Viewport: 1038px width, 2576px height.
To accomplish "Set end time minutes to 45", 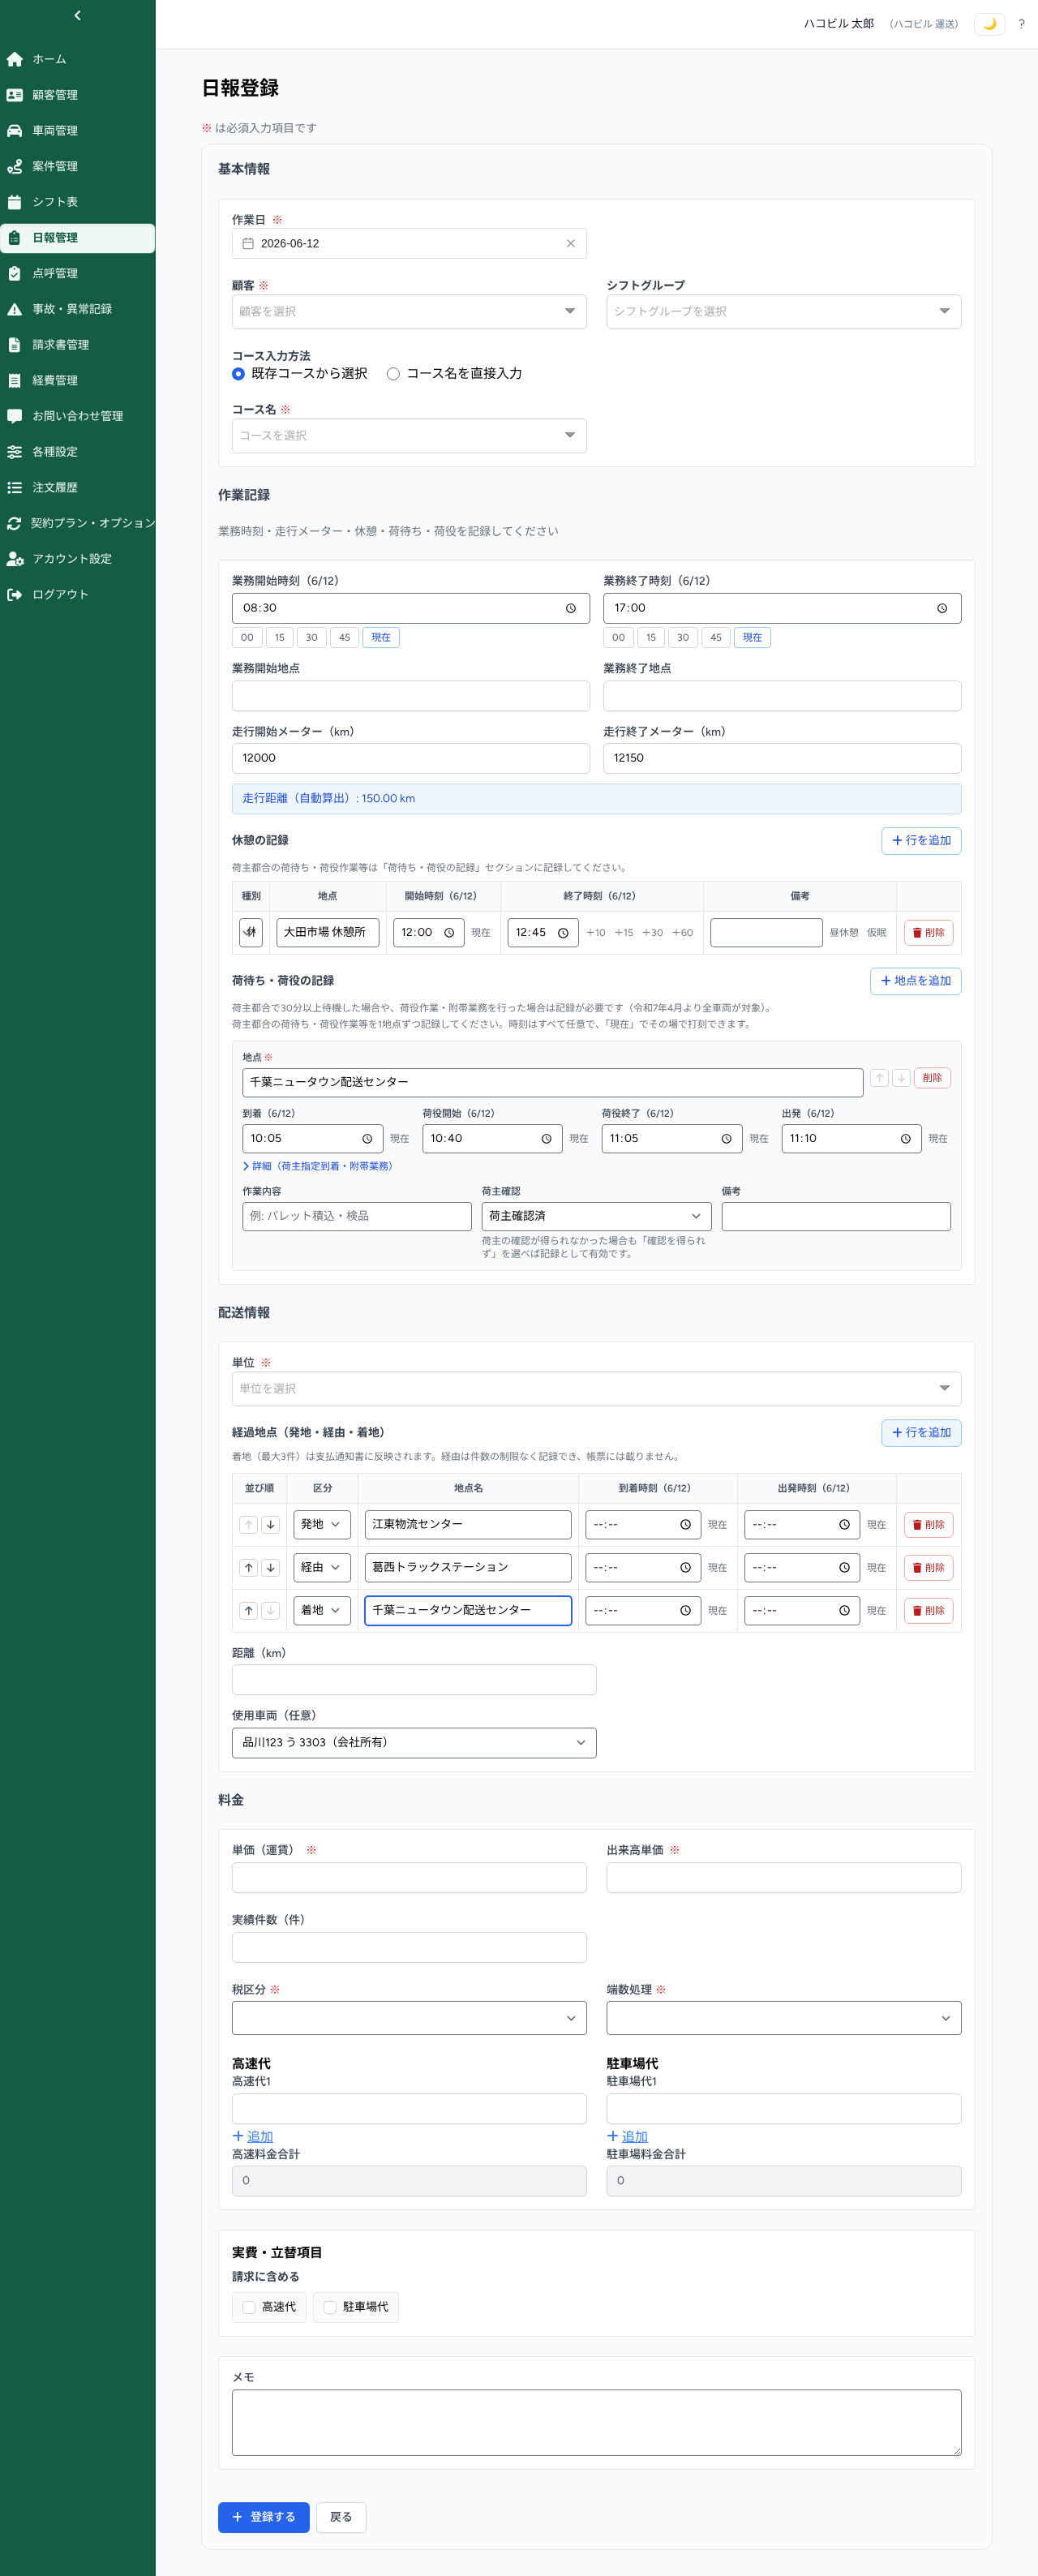I will tap(716, 638).
